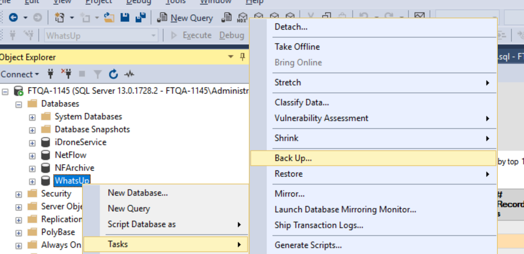
Task: Open the Vulnerability Assessment submenu
Action: [373, 118]
